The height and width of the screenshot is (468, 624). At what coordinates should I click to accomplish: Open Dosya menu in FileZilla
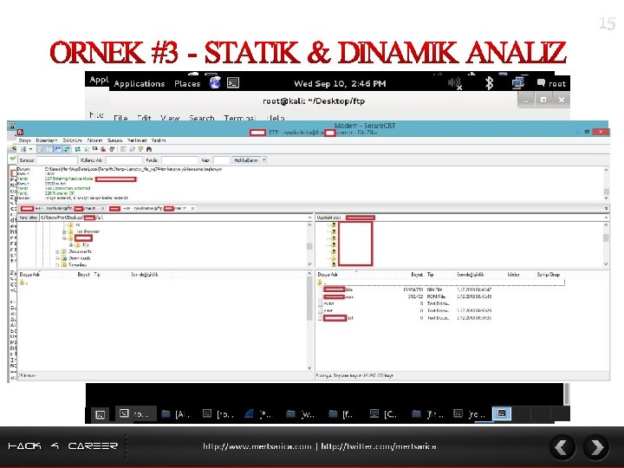24,140
